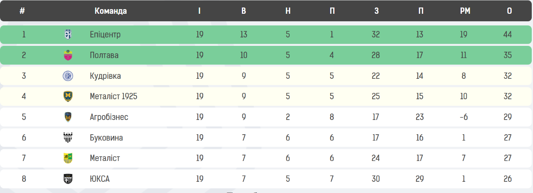Open the Полтава team name
The width and height of the screenshot is (533, 193).
point(104,55)
